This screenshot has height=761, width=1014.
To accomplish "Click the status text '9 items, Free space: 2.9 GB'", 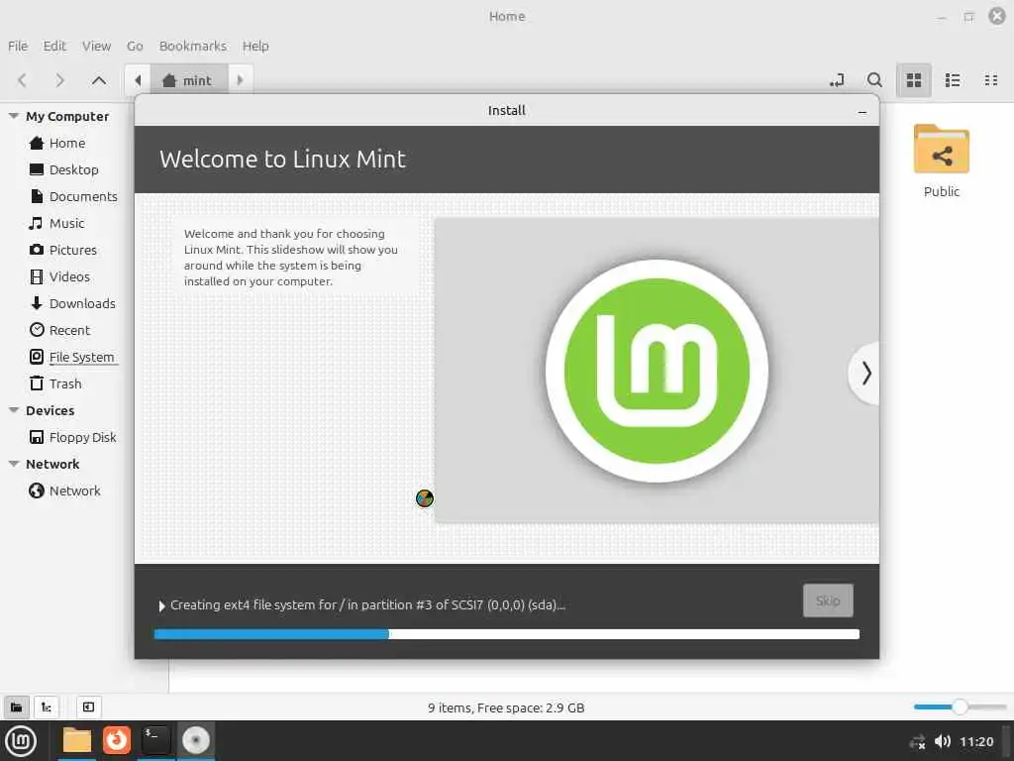I will [x=506, y=707].
